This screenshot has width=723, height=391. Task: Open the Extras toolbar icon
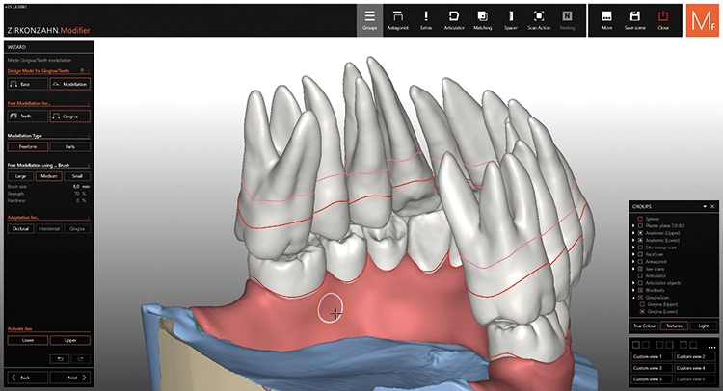click(x=425, y=20)
